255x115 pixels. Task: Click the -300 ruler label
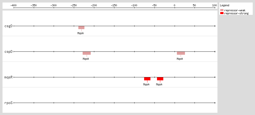pyautogui.click(x=54, y=5)
